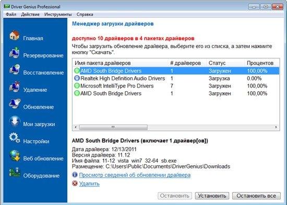Open Веб обновление section label
This screenshot has width=287, height=205.
tap(43, 159)
